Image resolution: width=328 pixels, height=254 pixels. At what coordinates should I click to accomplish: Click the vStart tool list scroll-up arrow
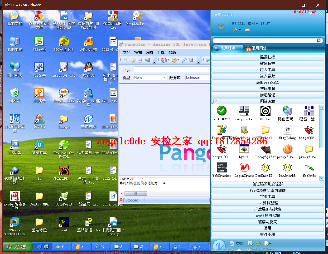coord(322,107)
